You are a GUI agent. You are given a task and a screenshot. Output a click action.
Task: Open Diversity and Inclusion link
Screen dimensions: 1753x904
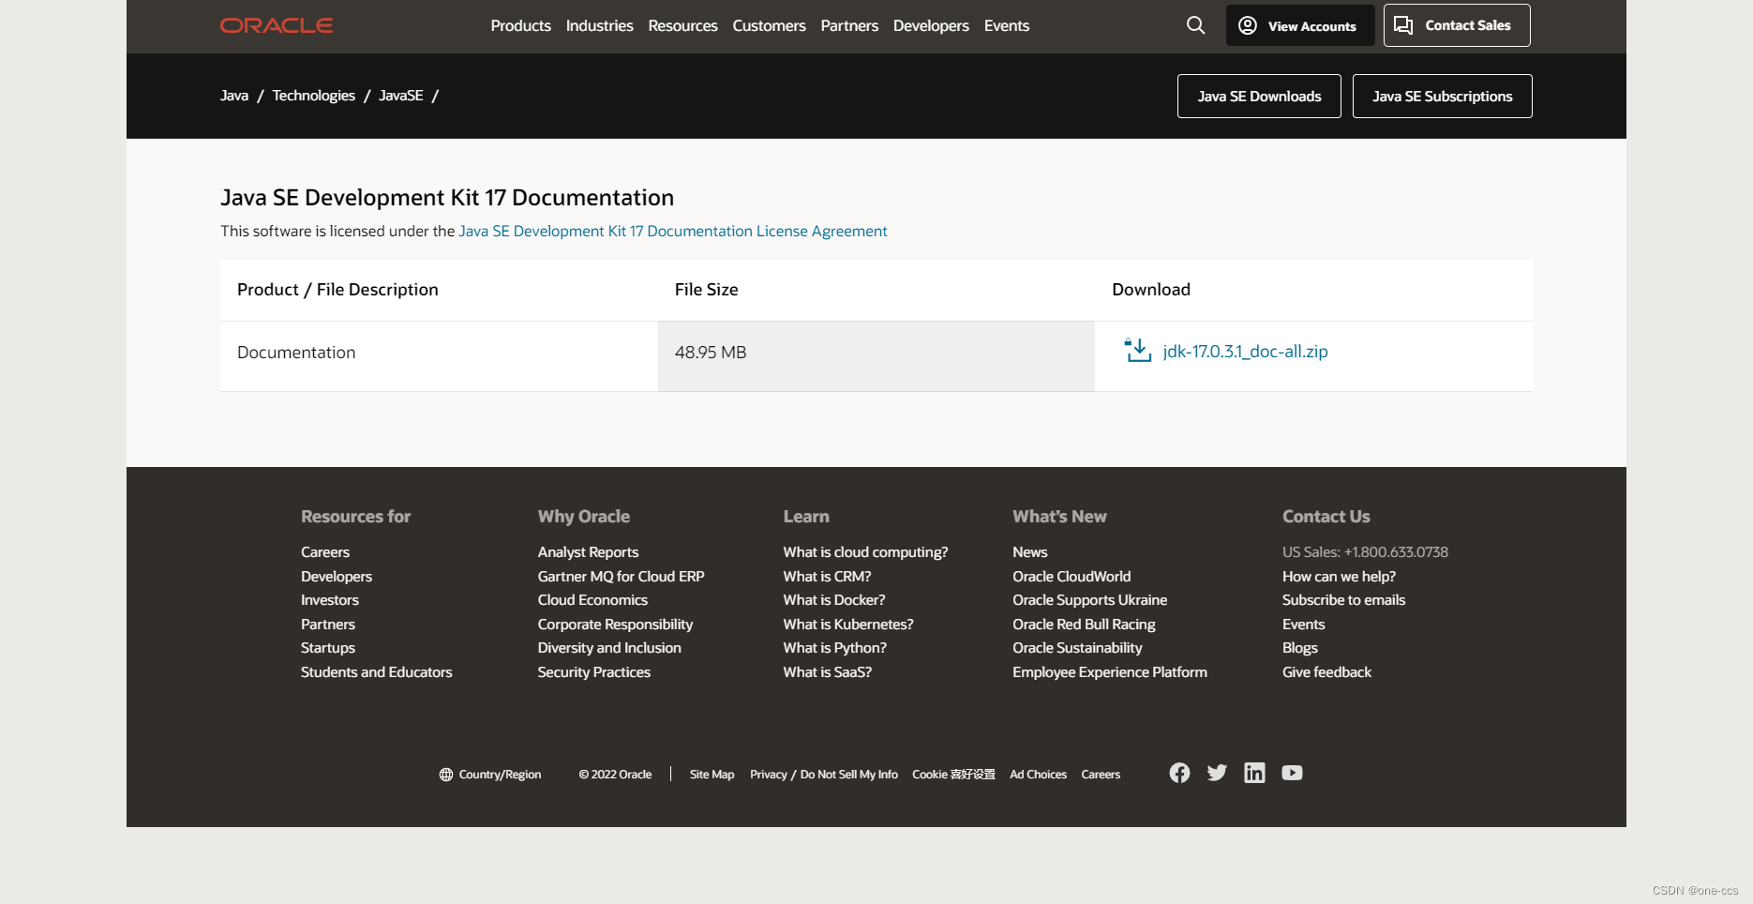click(609, 648)
